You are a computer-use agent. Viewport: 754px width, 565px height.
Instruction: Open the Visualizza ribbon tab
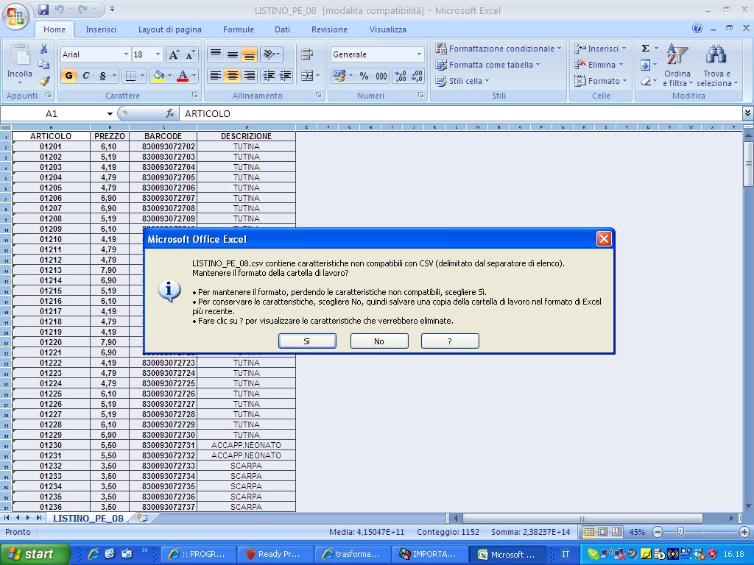click(388, 29)
